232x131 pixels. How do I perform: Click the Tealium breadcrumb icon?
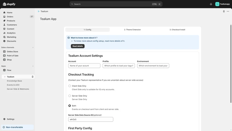point(39,11)
